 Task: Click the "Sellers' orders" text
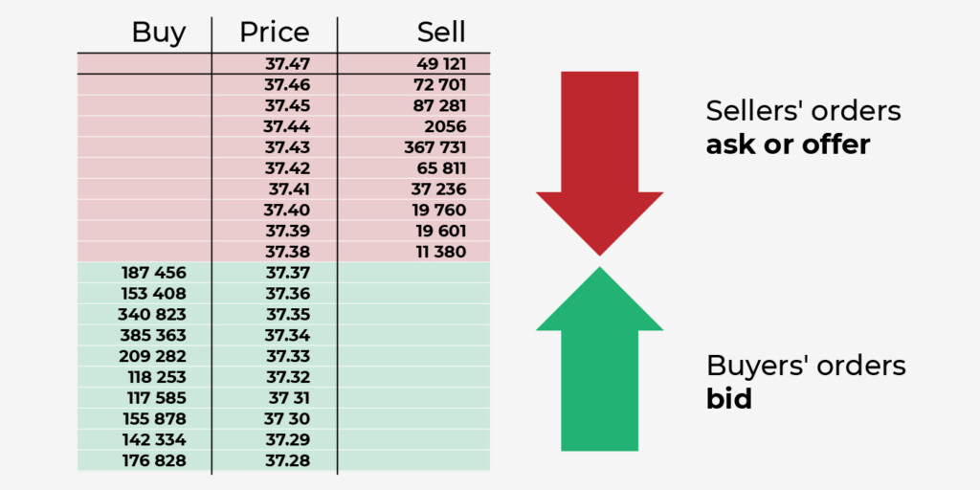pos(803,111)
